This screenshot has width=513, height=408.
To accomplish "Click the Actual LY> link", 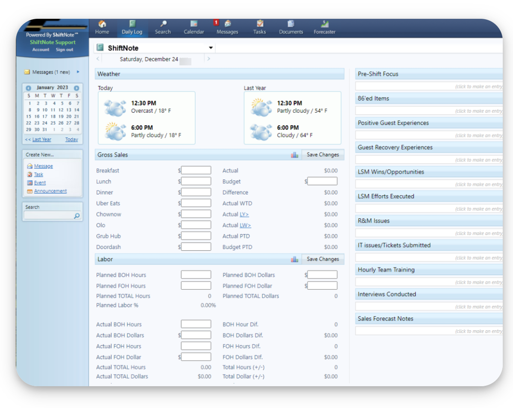I will 244,214.
